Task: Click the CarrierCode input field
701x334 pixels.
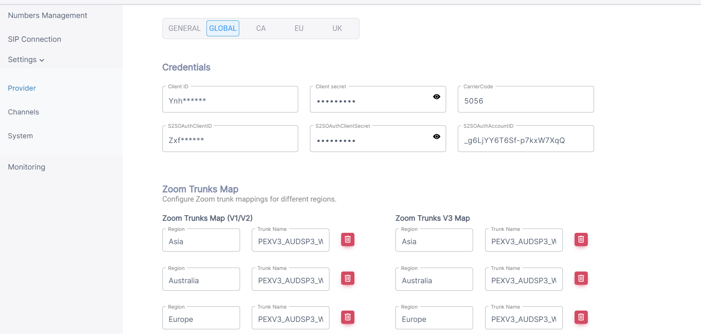Action: (525, 101)
